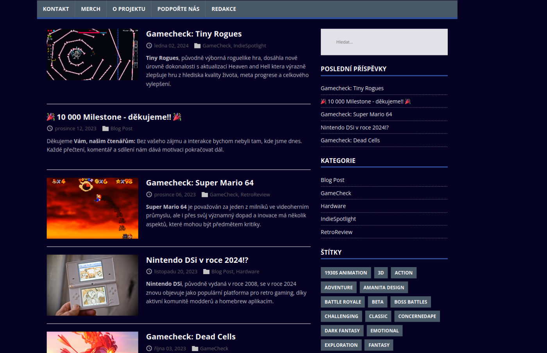Image resolution: width=547 pixels, height=353 pixels.
Task: Click the Dead Cells artwork thumbnail
Action: coord(92,342)
